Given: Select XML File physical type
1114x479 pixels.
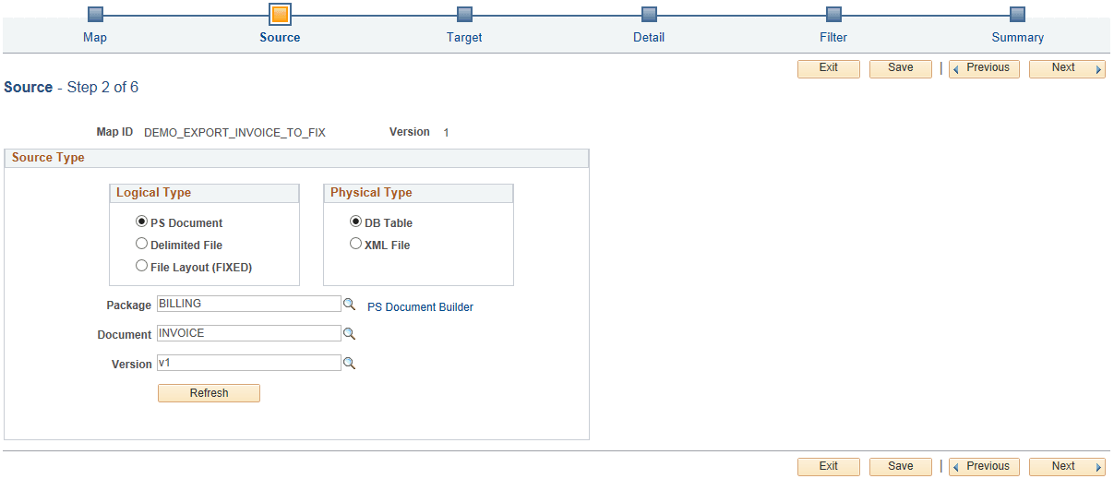Looking at the screenshot, I should pyautogui.click(x=355, y=244).
